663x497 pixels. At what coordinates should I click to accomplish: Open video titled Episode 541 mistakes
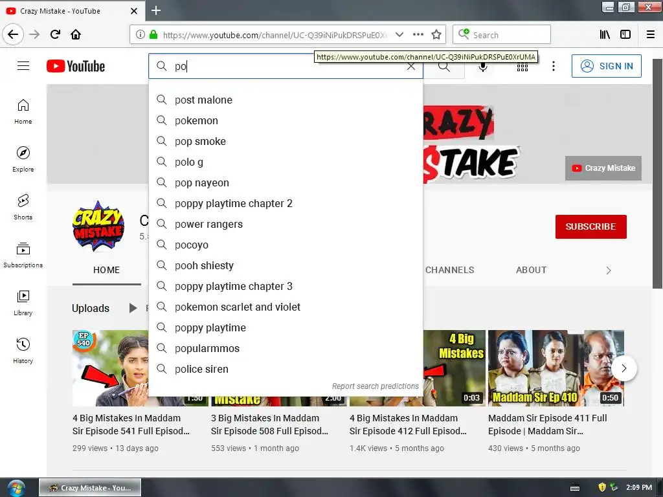tap(131, 425)
